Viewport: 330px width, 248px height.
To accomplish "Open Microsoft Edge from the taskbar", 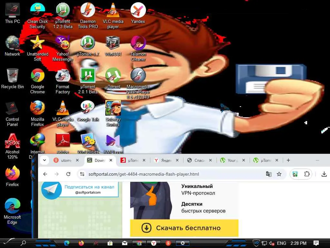I will (67, 243).
